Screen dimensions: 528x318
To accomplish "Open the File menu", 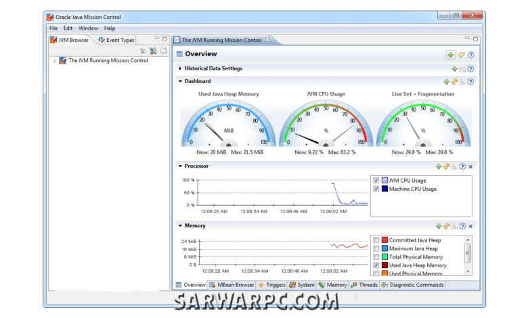I will pos(53,28).
